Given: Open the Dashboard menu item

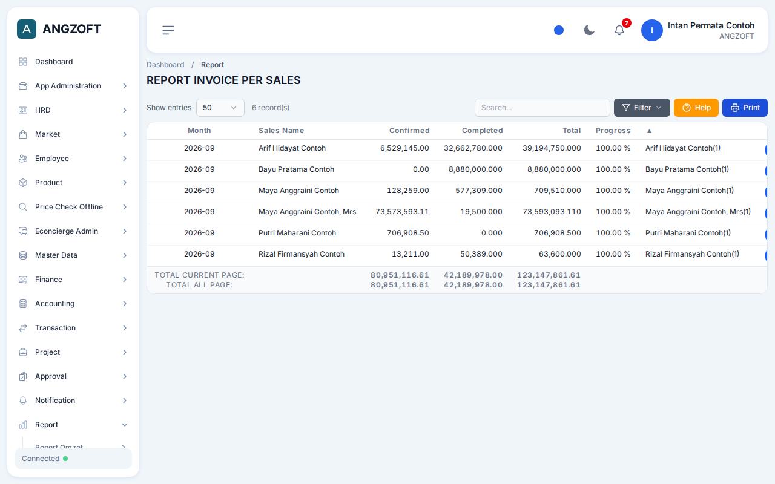Looking at the screenshot, I should coord(73,62).
